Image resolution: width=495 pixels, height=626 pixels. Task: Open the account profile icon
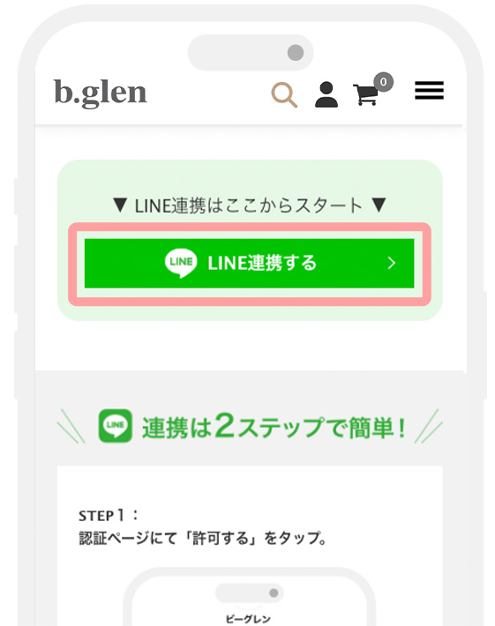tap(326, 94)
